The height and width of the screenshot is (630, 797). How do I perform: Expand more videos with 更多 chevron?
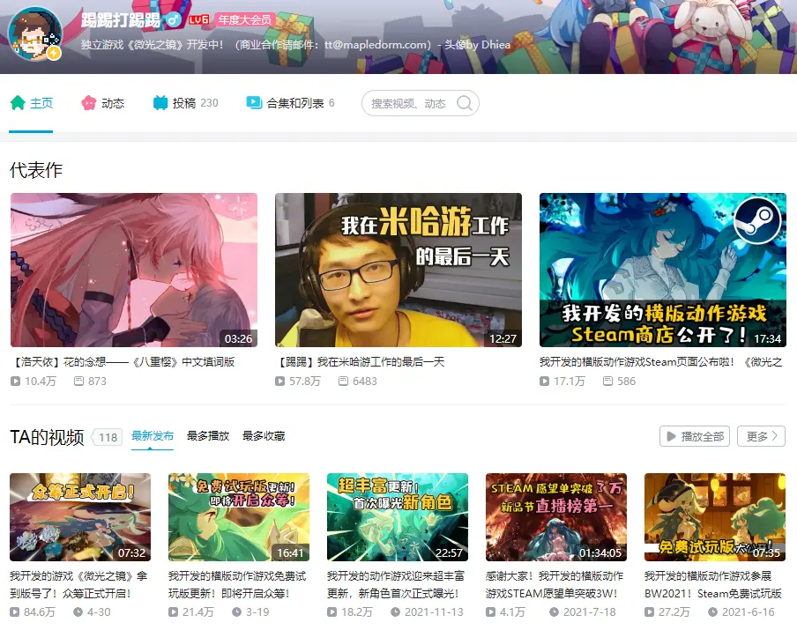coord(761,436)
